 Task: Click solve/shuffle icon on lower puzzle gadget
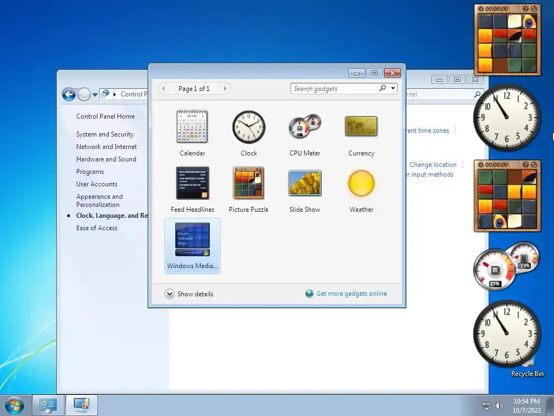[534, 165]
